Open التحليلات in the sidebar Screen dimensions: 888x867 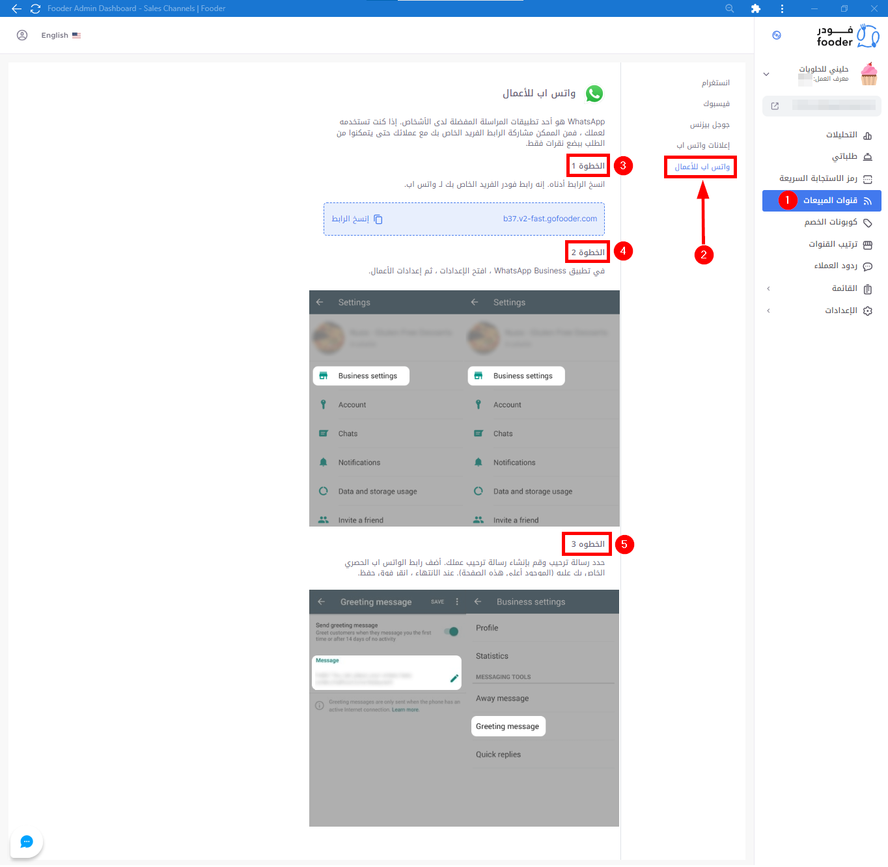841,135
